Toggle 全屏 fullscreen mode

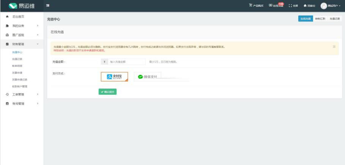point(293,6)
